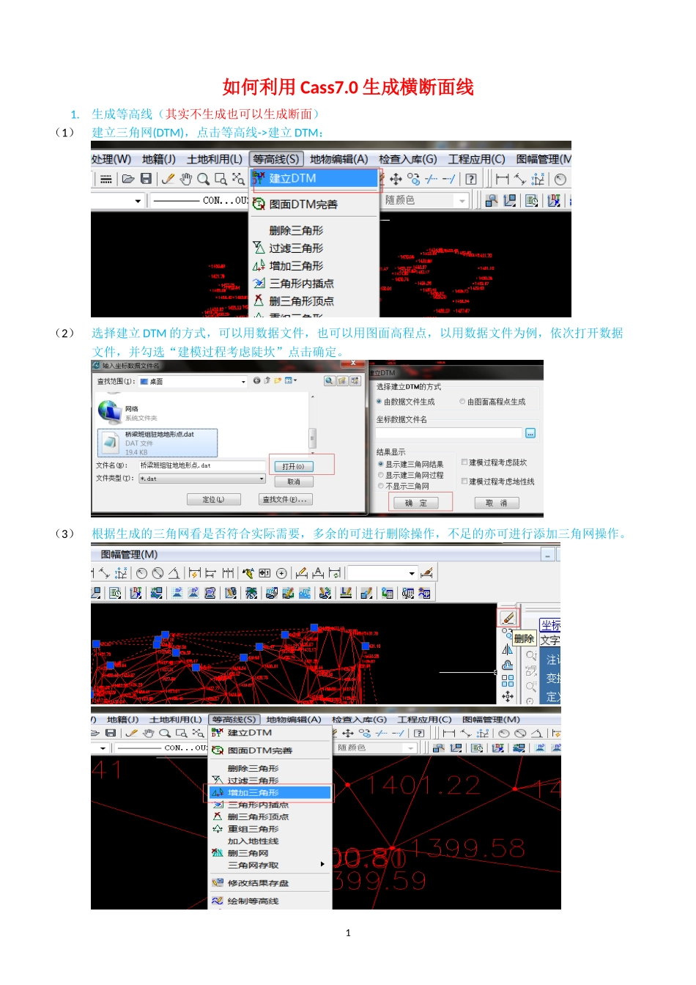Click the open folder icon in top CASS toolbar
The height and width of the screenshot is (985, 696).
128,179
